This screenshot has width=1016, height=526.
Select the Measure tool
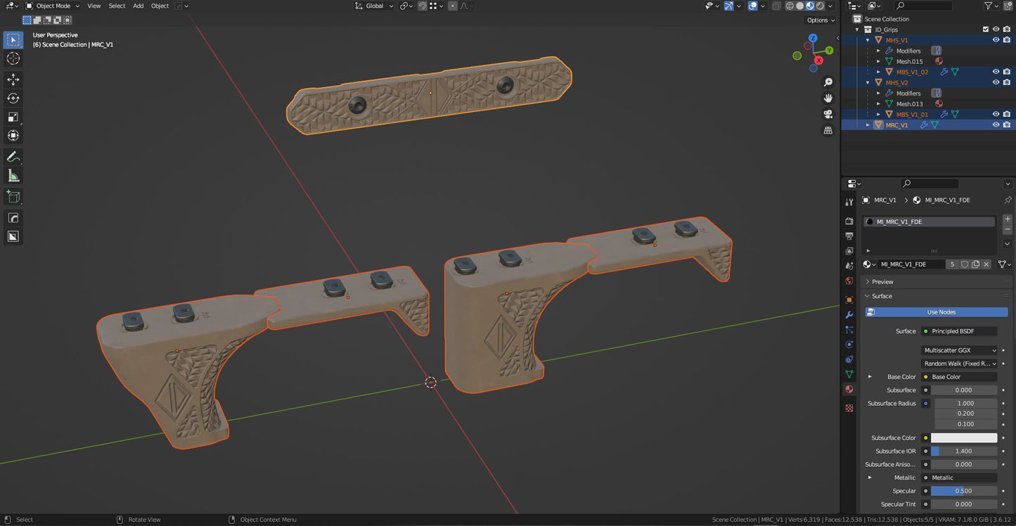(13, 175)
